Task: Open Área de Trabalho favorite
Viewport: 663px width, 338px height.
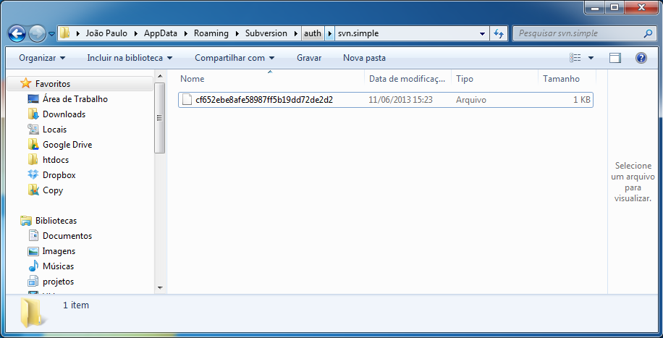Action: point(75,99)
